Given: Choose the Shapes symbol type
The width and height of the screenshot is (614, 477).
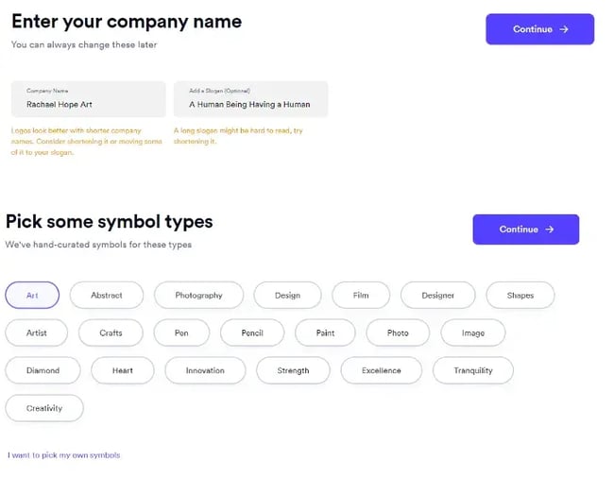Looking at the screenshot, I should [x=520, y=296].
